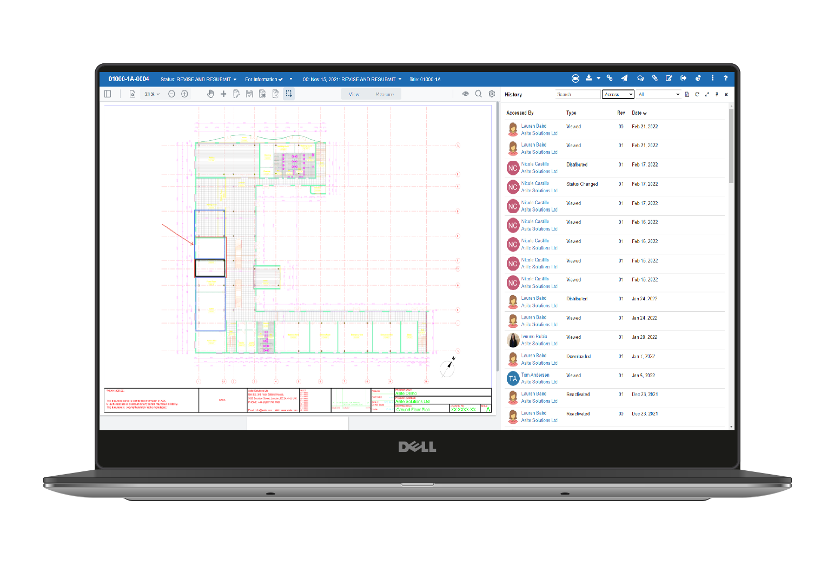Click the search magnifier in the viewer toolbar
The image size is (827, 578).
[479, 94]
